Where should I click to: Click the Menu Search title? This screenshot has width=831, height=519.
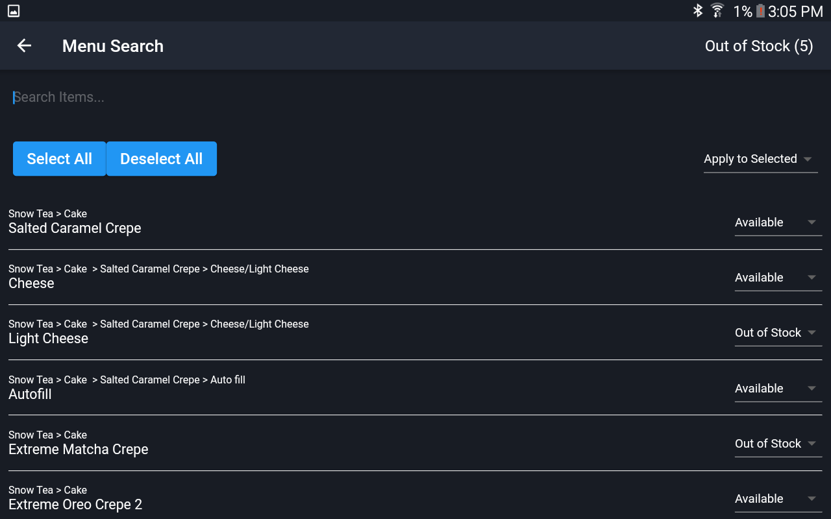pyautogui.click(x=113, y=46)
